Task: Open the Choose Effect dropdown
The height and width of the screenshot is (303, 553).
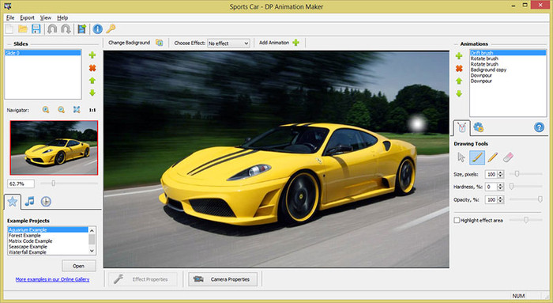Action: pyautogui.click(x=228, y=43)
